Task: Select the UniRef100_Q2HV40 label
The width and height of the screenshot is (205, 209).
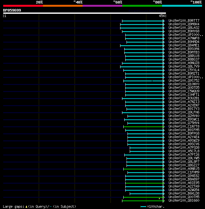Action: (x=184, y=116)
